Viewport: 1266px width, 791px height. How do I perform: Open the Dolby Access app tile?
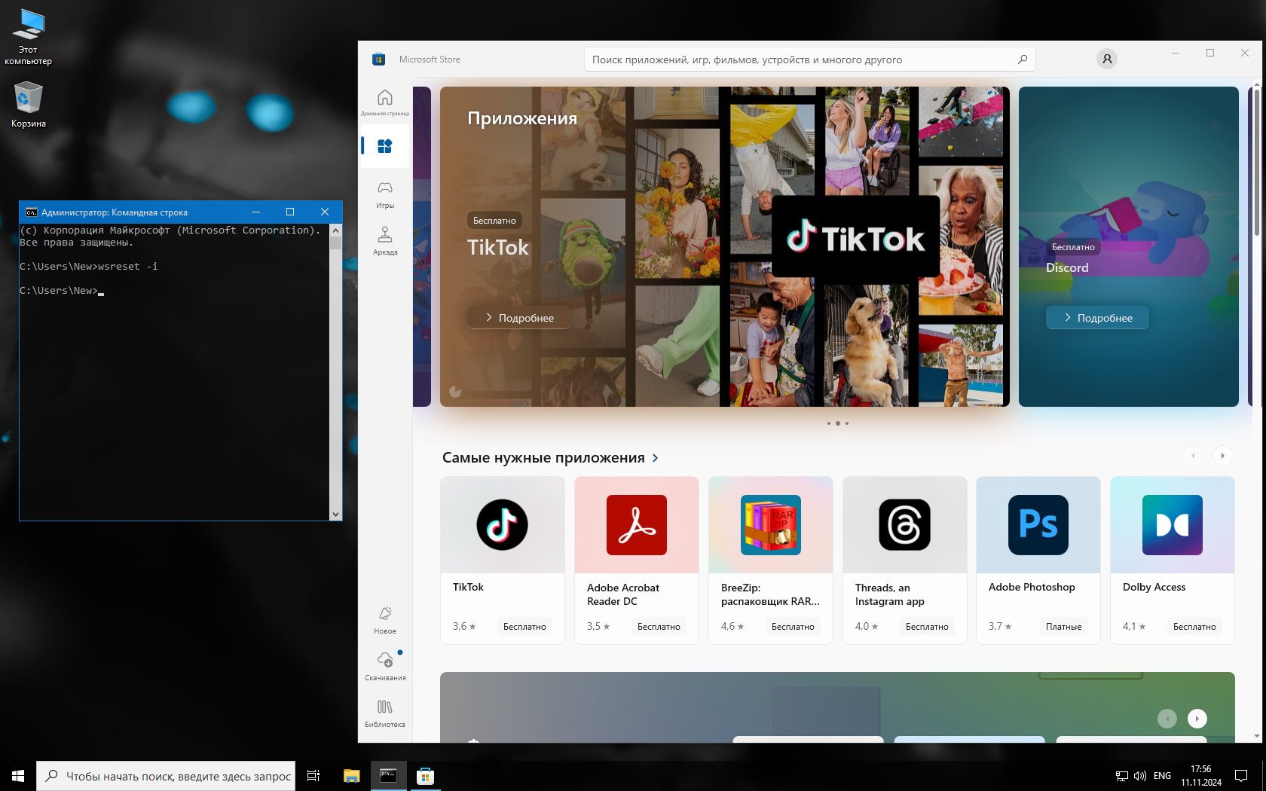[x=1172, y=560]
